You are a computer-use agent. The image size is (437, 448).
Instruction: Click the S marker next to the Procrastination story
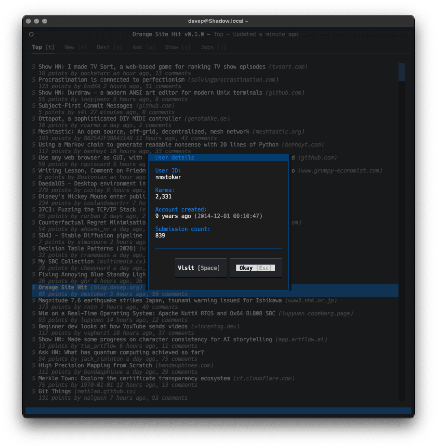[33, 80]
